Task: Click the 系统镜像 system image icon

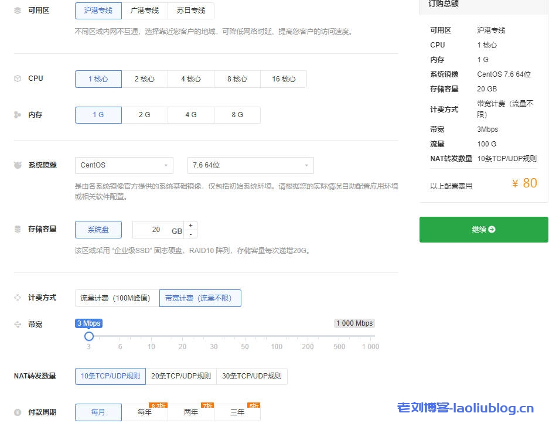Action: coord(17,165)
